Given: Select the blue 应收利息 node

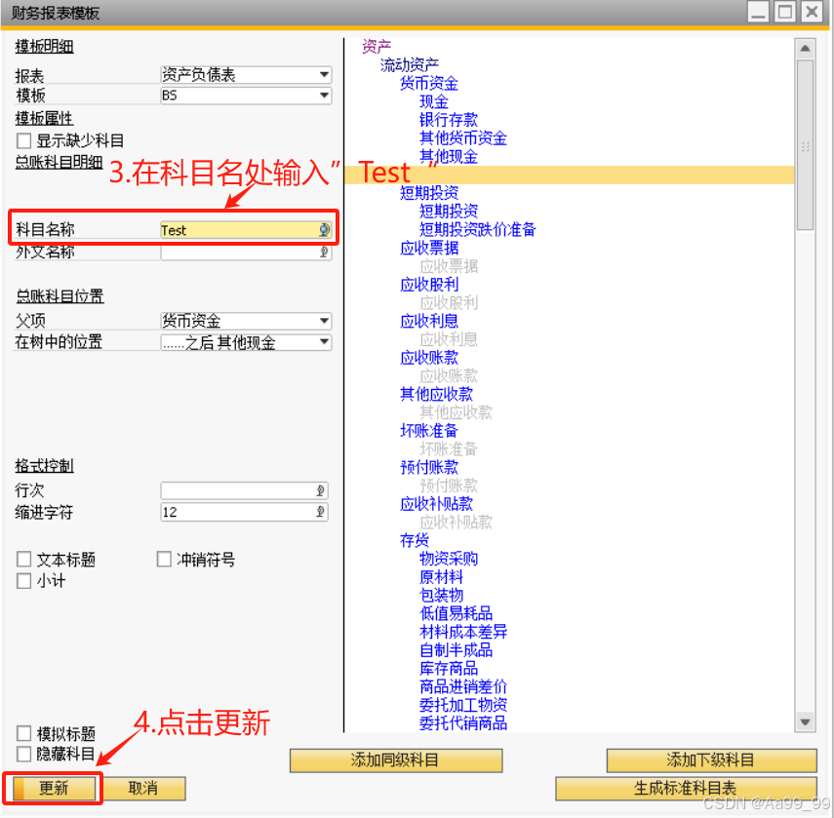Looking at the screenshot, I should click(429, 321).
